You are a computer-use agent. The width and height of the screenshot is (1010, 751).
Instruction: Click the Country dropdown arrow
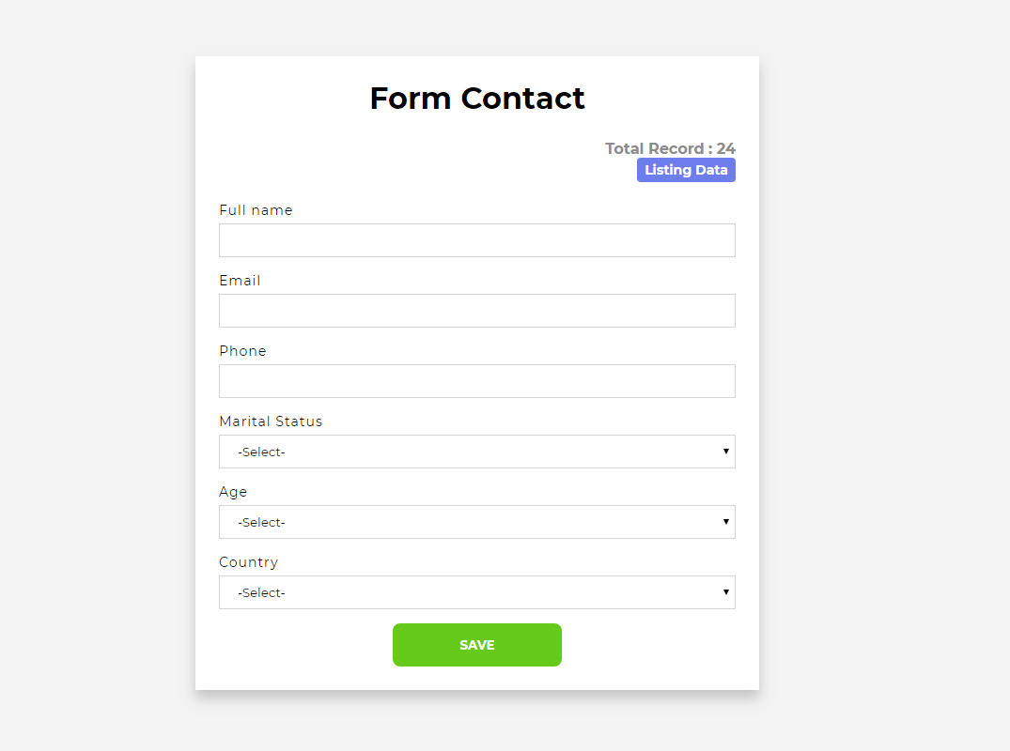click(x=726, y=592)
